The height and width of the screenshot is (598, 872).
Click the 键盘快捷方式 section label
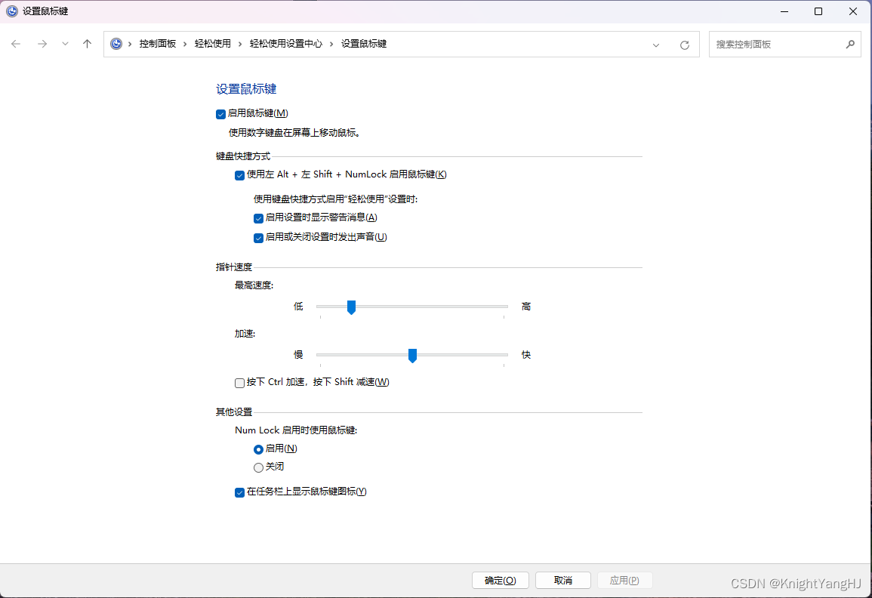tap(243, 156)
